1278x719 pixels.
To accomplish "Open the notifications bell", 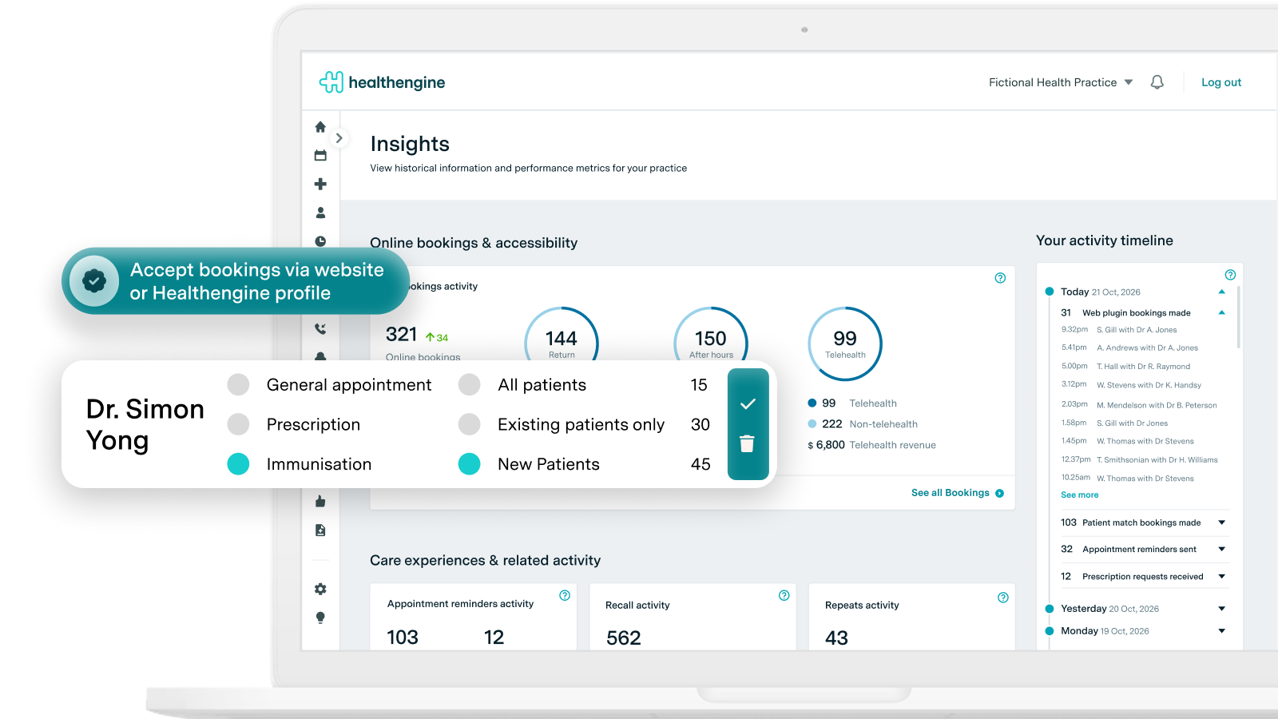I will point(1157,82).
